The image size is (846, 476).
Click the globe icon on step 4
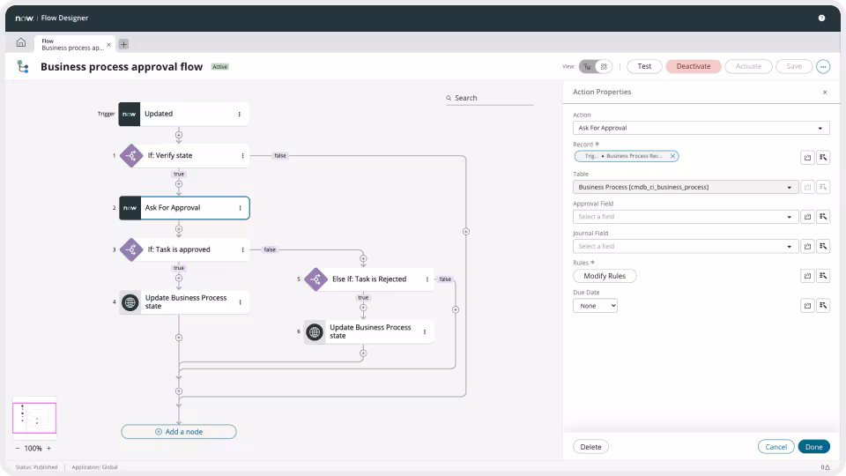pyautogui.click(x=130, y=302)
